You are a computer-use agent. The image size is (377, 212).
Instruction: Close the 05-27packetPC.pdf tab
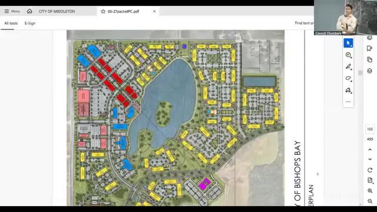point(154,11)
